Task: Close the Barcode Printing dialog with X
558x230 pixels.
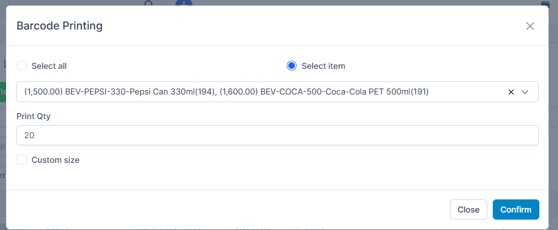Action: [x=530, y=26]
